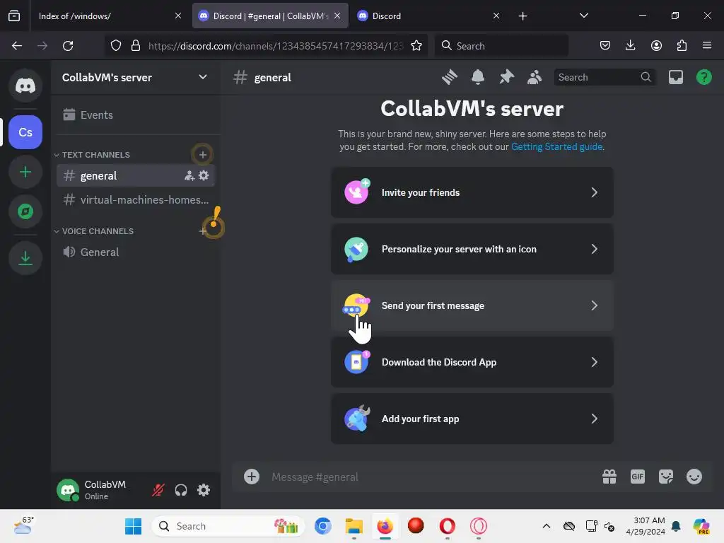Image resolution: width=724 pixels, height=543 pixels.
Task: Open Firefox application hamburger menu
Action: pyautogui.click(x=707, y=46)
